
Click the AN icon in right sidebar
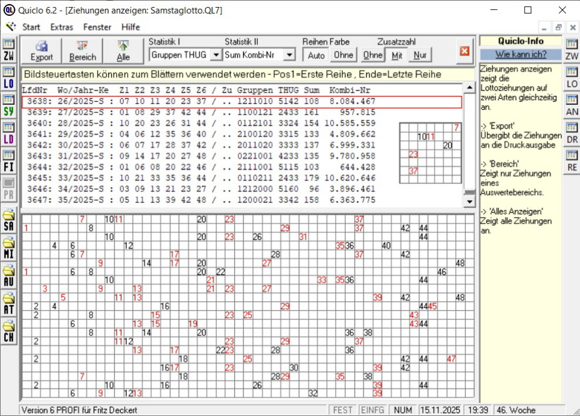tap(572, 106)
